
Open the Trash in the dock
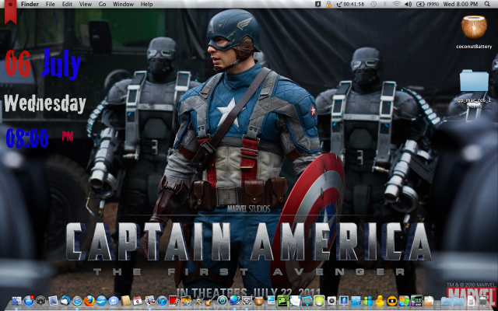coord(482,300)
